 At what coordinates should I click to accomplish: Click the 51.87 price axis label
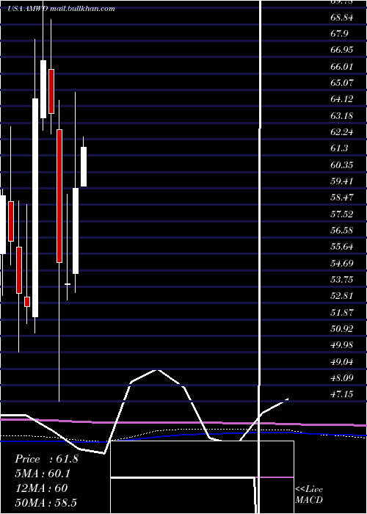tap(342, 312)
